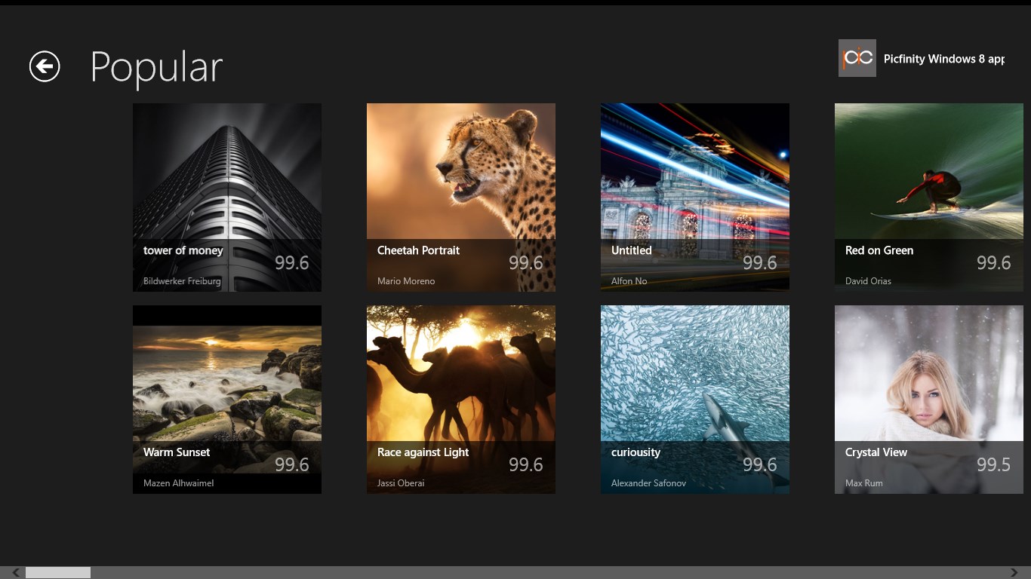Open the Race against Light camel photo

461,400
